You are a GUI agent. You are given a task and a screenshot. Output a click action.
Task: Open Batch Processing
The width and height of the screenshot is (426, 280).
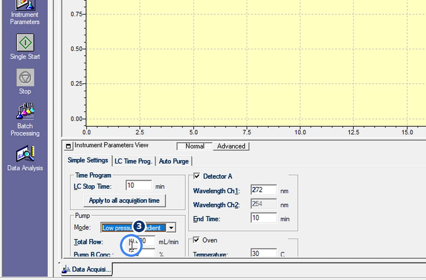(25, 119)
